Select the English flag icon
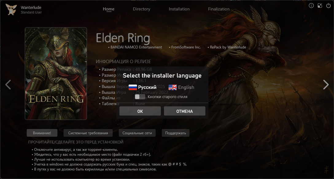The image size is (334, 179). coord(173,87)
